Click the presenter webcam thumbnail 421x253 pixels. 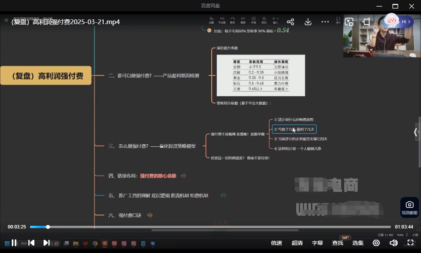click(x=382, y=36)
